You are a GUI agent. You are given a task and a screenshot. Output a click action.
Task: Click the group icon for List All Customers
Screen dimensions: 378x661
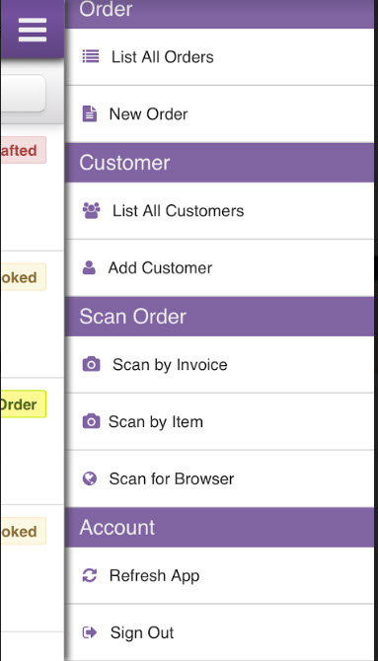91,210
